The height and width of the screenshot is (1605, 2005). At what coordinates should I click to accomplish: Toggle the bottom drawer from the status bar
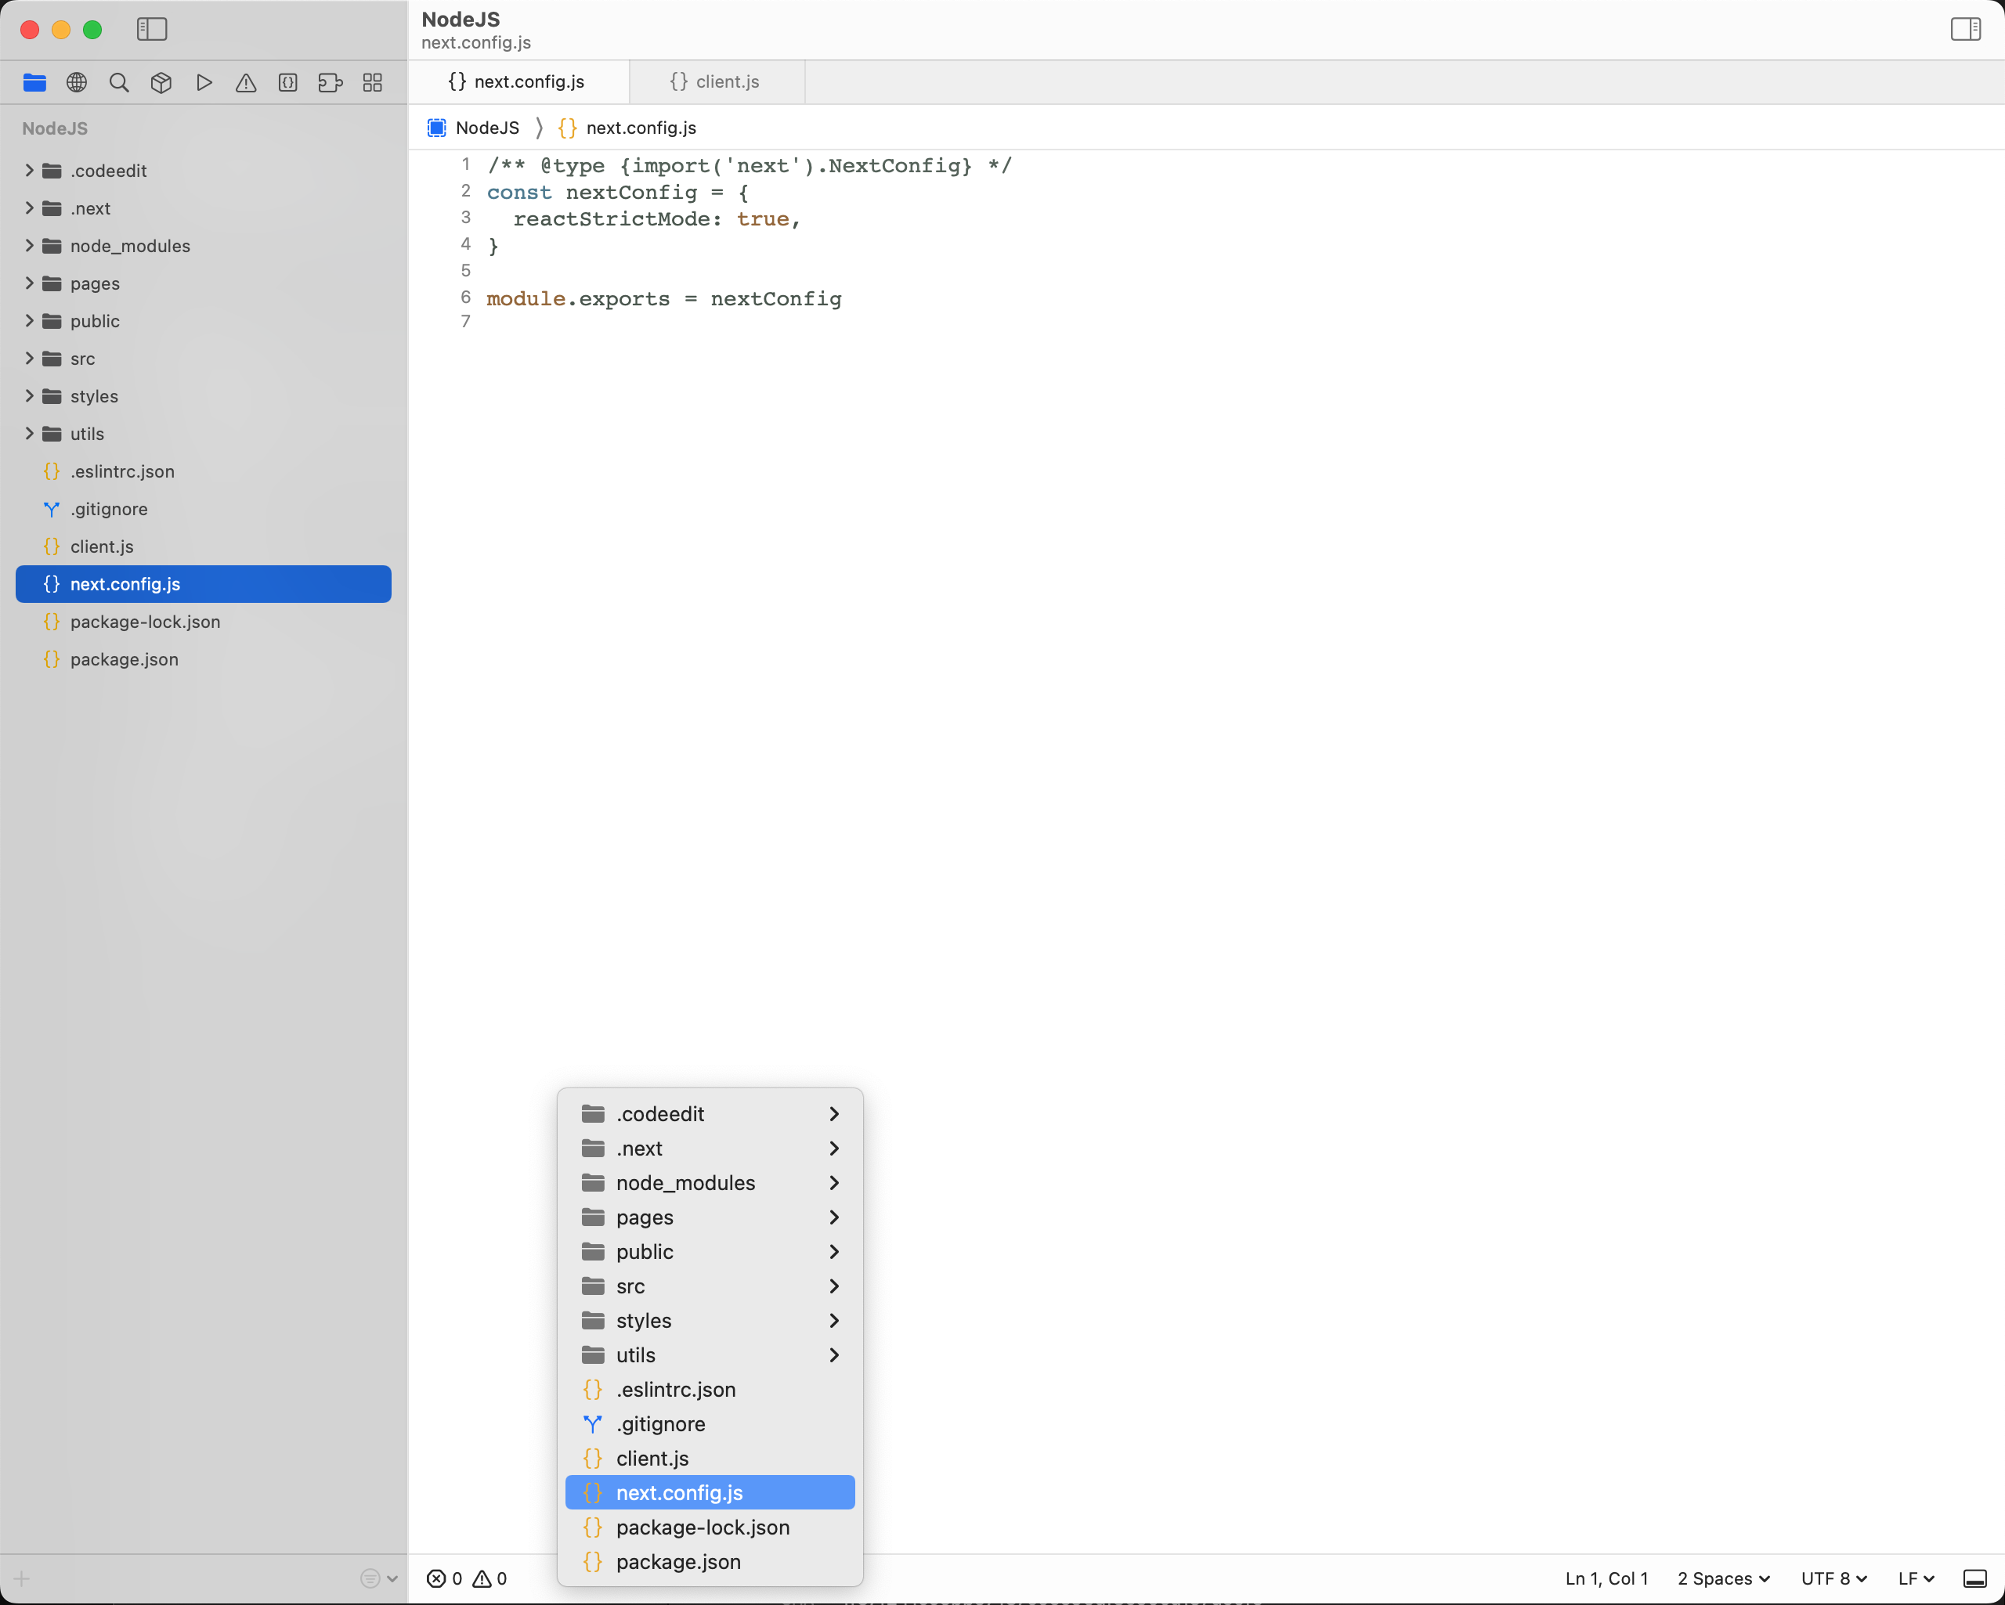[x=1977, y=1578]
